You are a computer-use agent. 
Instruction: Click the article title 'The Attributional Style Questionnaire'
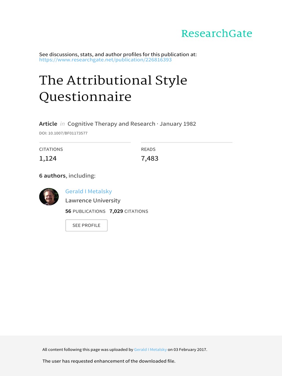click(113, 88)
